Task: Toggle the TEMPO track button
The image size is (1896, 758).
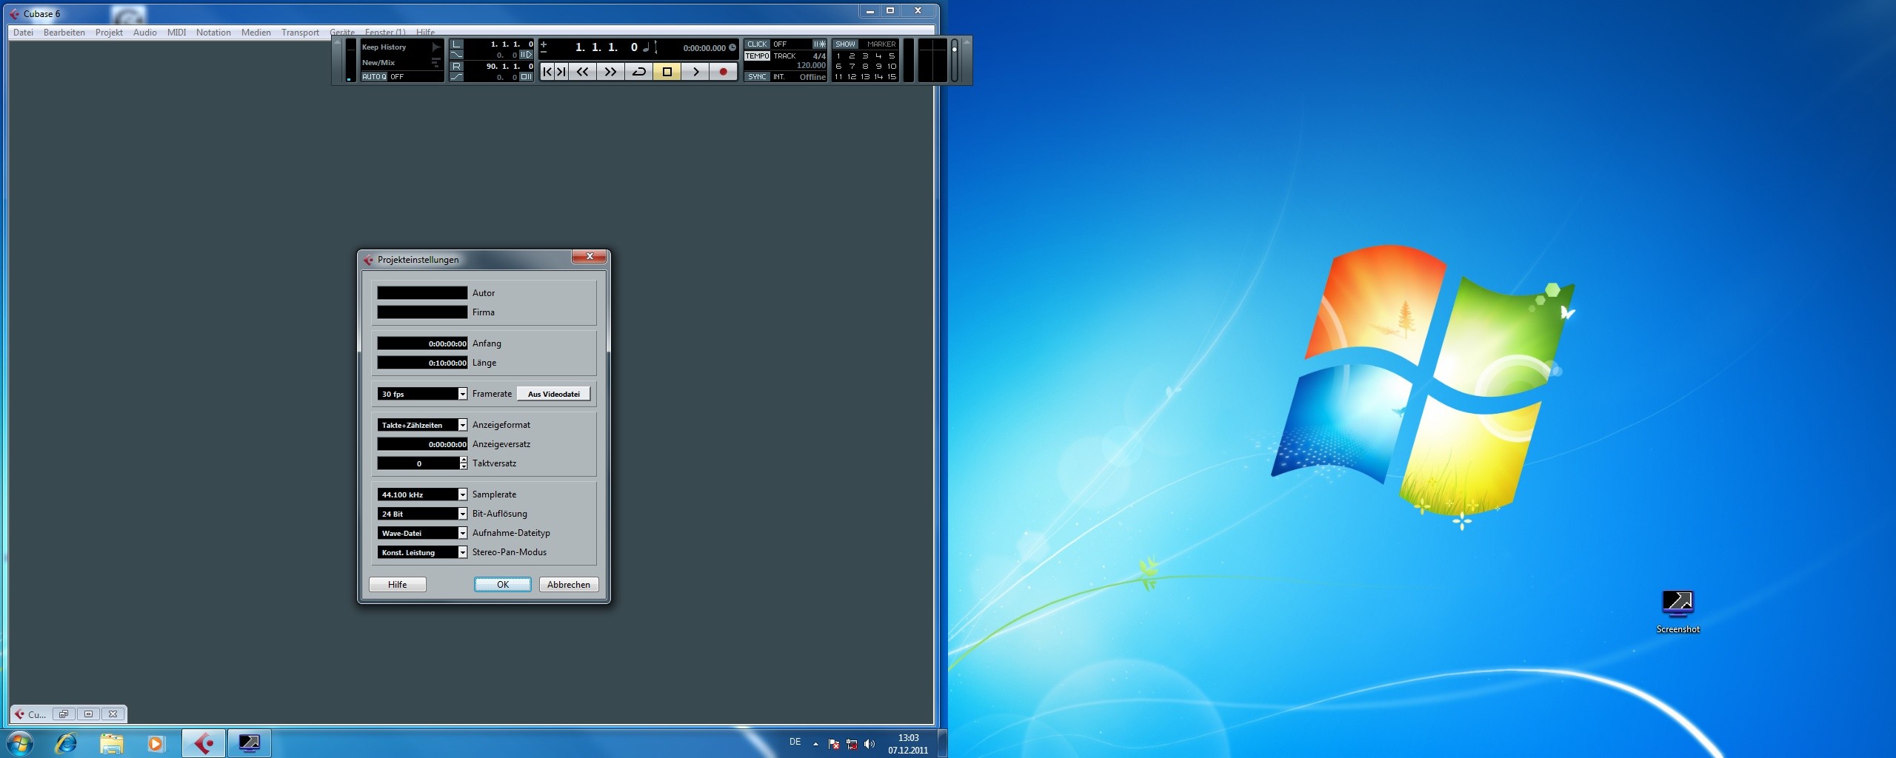Action: [x=757, y=56]
